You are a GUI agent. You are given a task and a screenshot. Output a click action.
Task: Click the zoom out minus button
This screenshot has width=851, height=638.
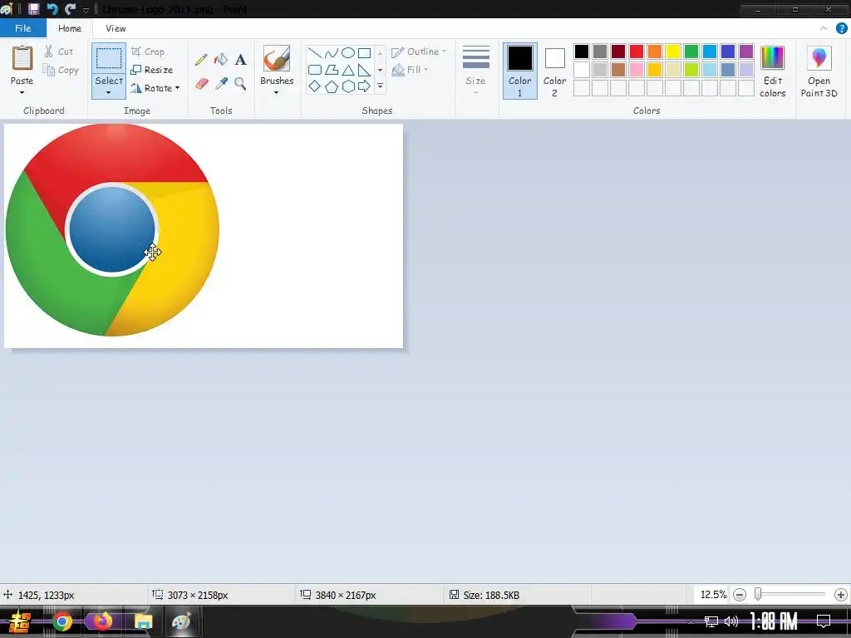tap(739, 595)
